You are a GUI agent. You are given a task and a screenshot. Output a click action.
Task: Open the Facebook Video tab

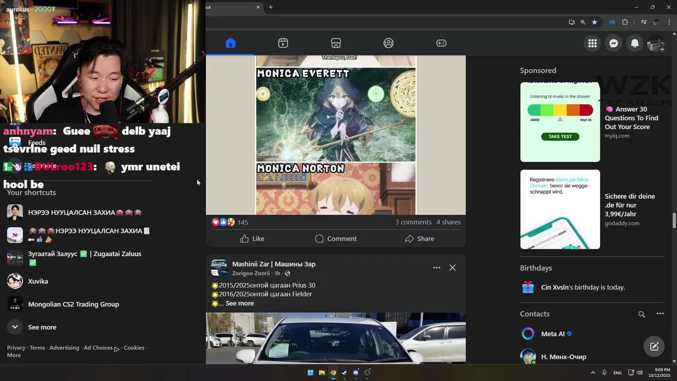pos(283,43)
